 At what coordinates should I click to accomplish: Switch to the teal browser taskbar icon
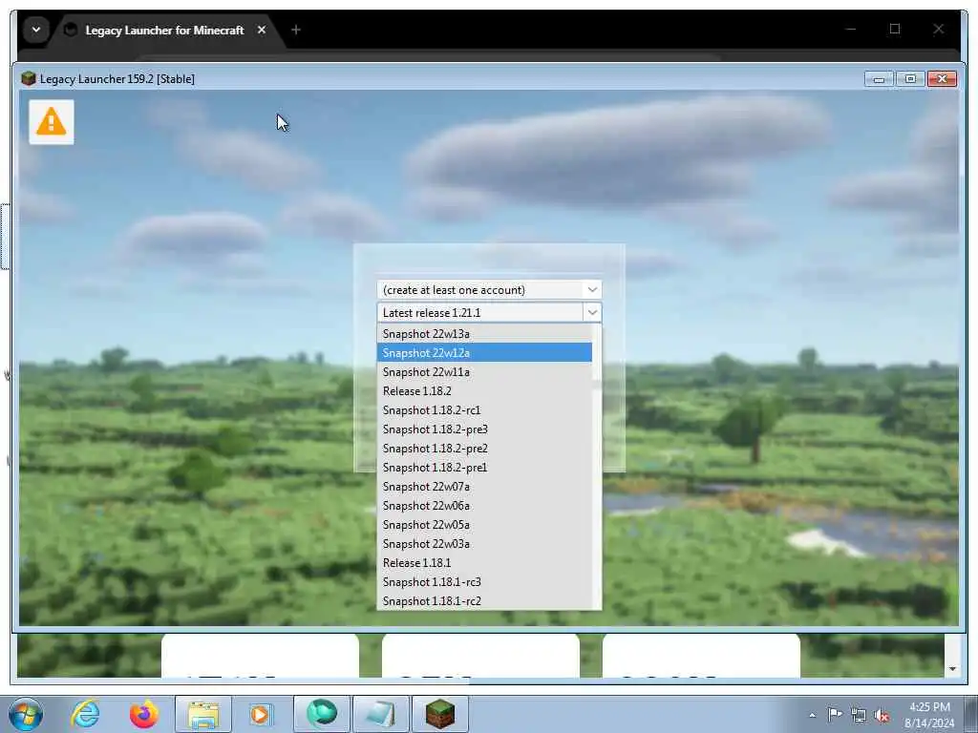click(x=321, y=714)
